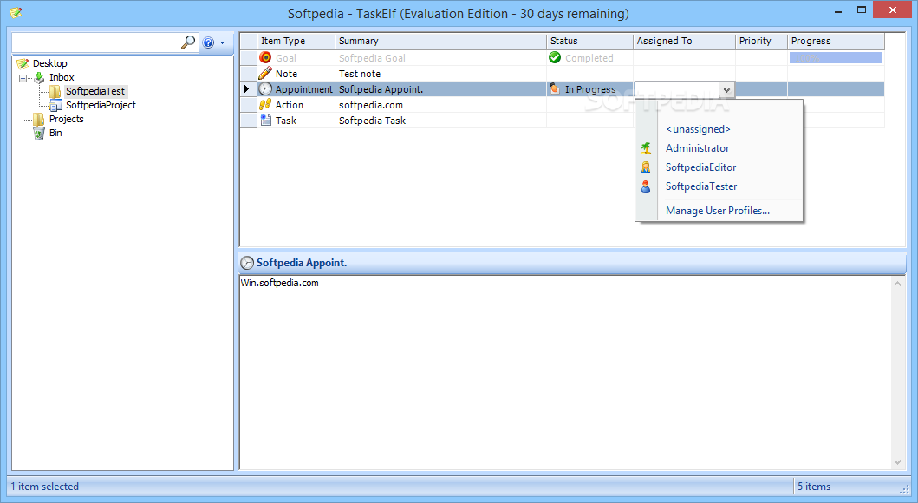Assign to SoftpediaTester
918x503 pixels.
(x=700, y=186)
